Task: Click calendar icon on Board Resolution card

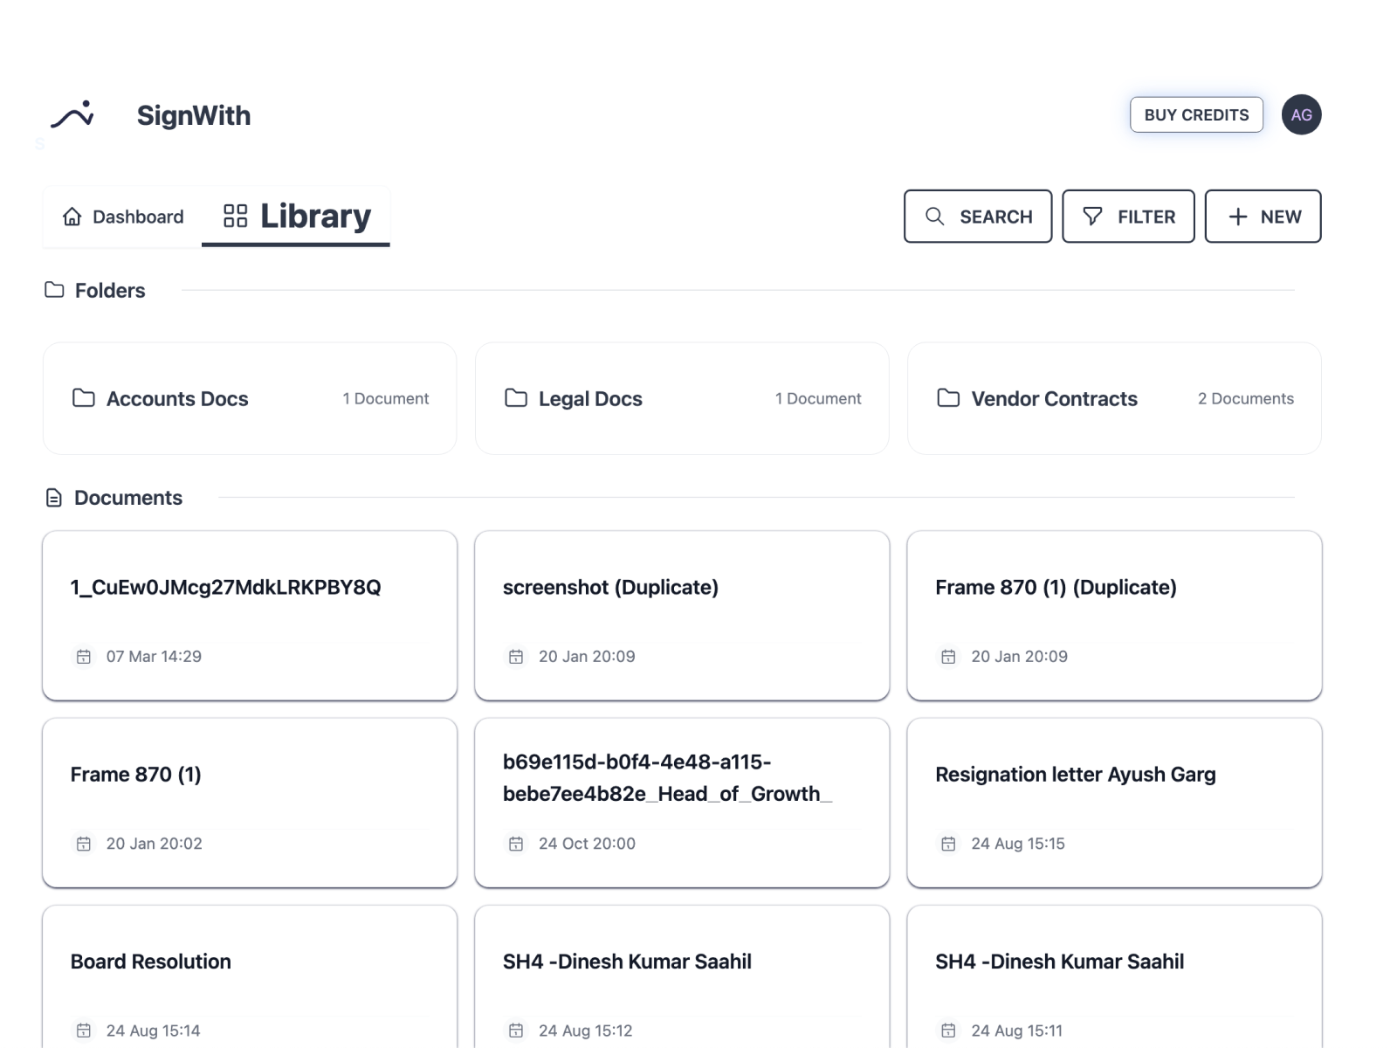Action: click(84, 1031)
